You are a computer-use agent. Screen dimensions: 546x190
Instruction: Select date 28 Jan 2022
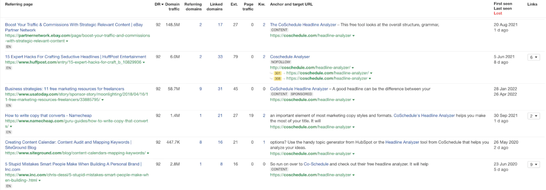505,89
